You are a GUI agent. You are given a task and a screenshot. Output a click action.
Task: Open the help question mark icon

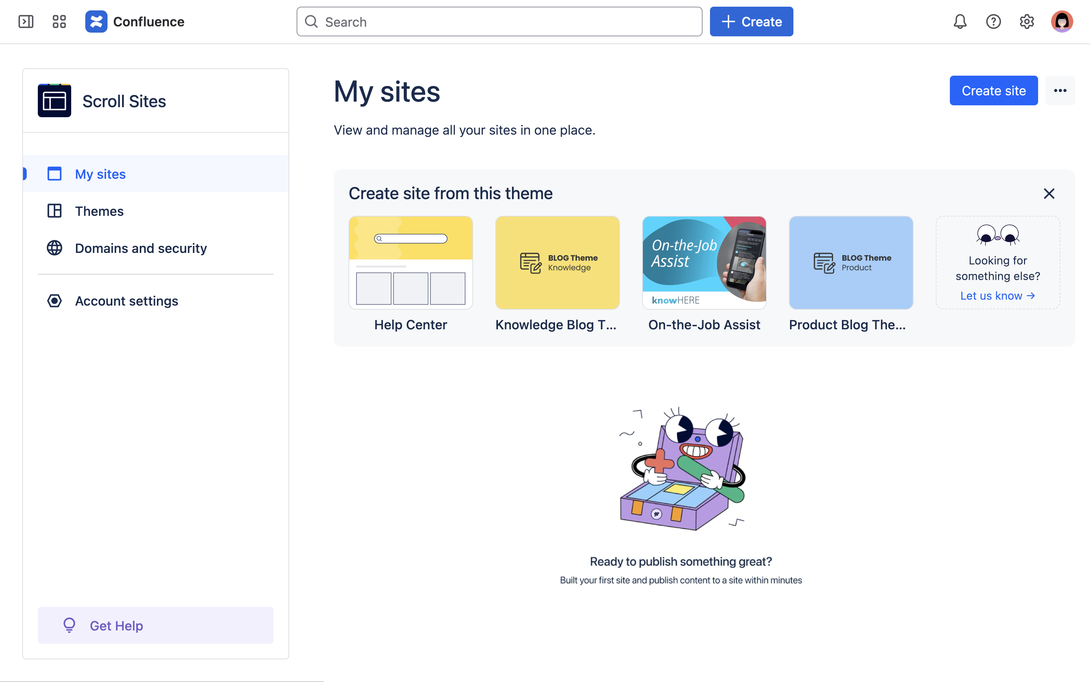point(993,22)
